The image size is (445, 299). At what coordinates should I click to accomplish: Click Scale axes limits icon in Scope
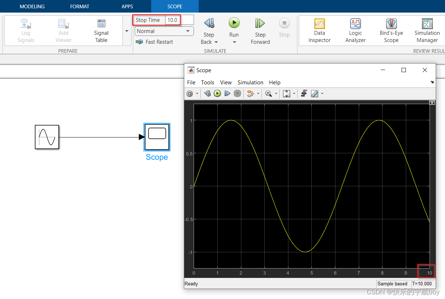tap(287, 94)
